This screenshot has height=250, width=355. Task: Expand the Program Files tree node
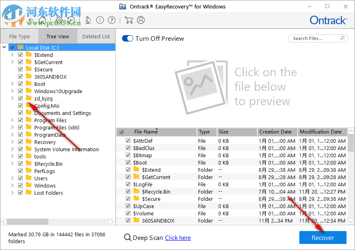(x=13, y=120)
